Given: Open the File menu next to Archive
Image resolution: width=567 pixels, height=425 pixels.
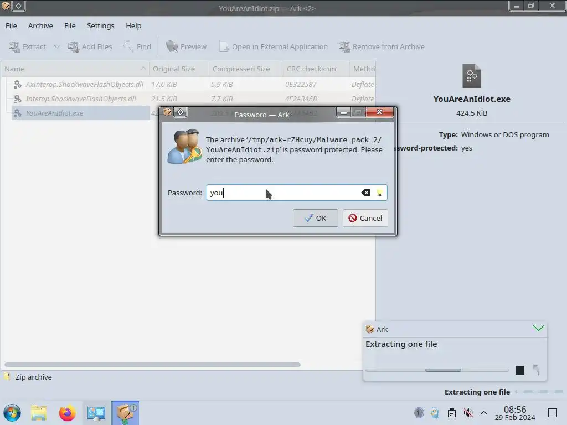Looking at the screenshot, I should coord(70,25).
